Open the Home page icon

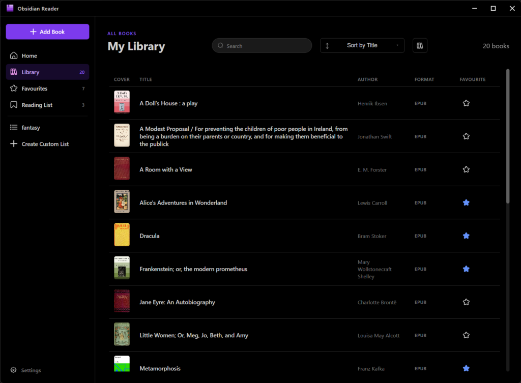[14, 55]
